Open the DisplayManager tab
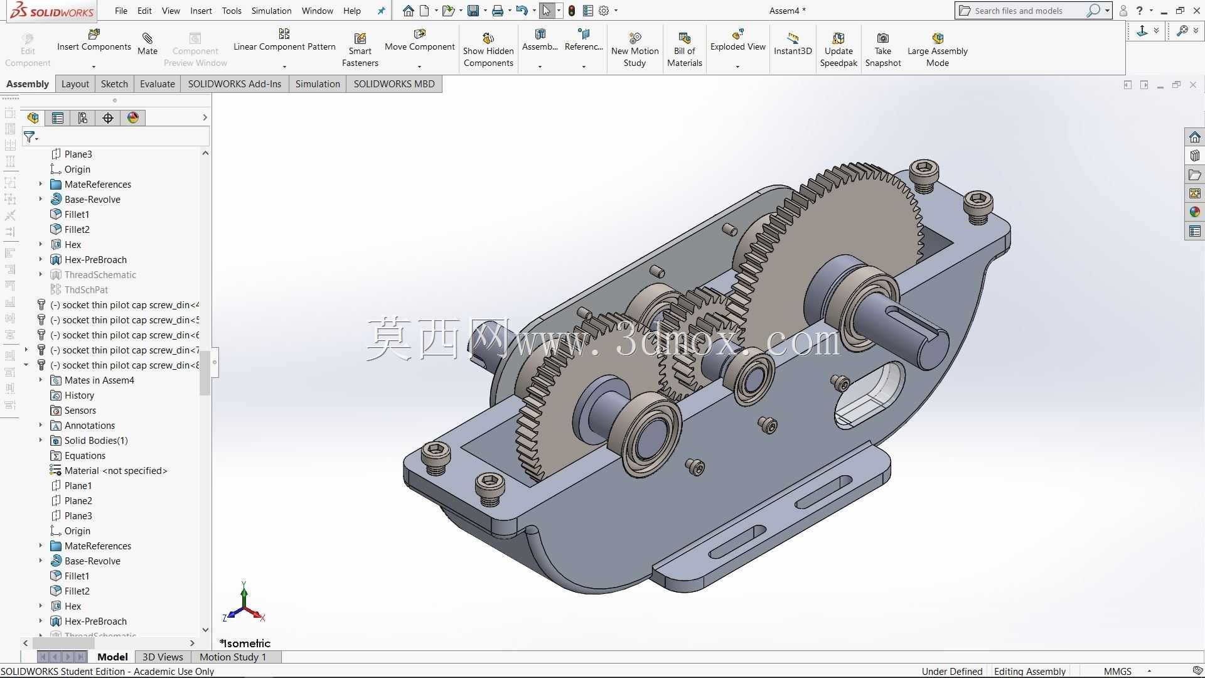The image size is (1205, 678). [x=133, y=117]
